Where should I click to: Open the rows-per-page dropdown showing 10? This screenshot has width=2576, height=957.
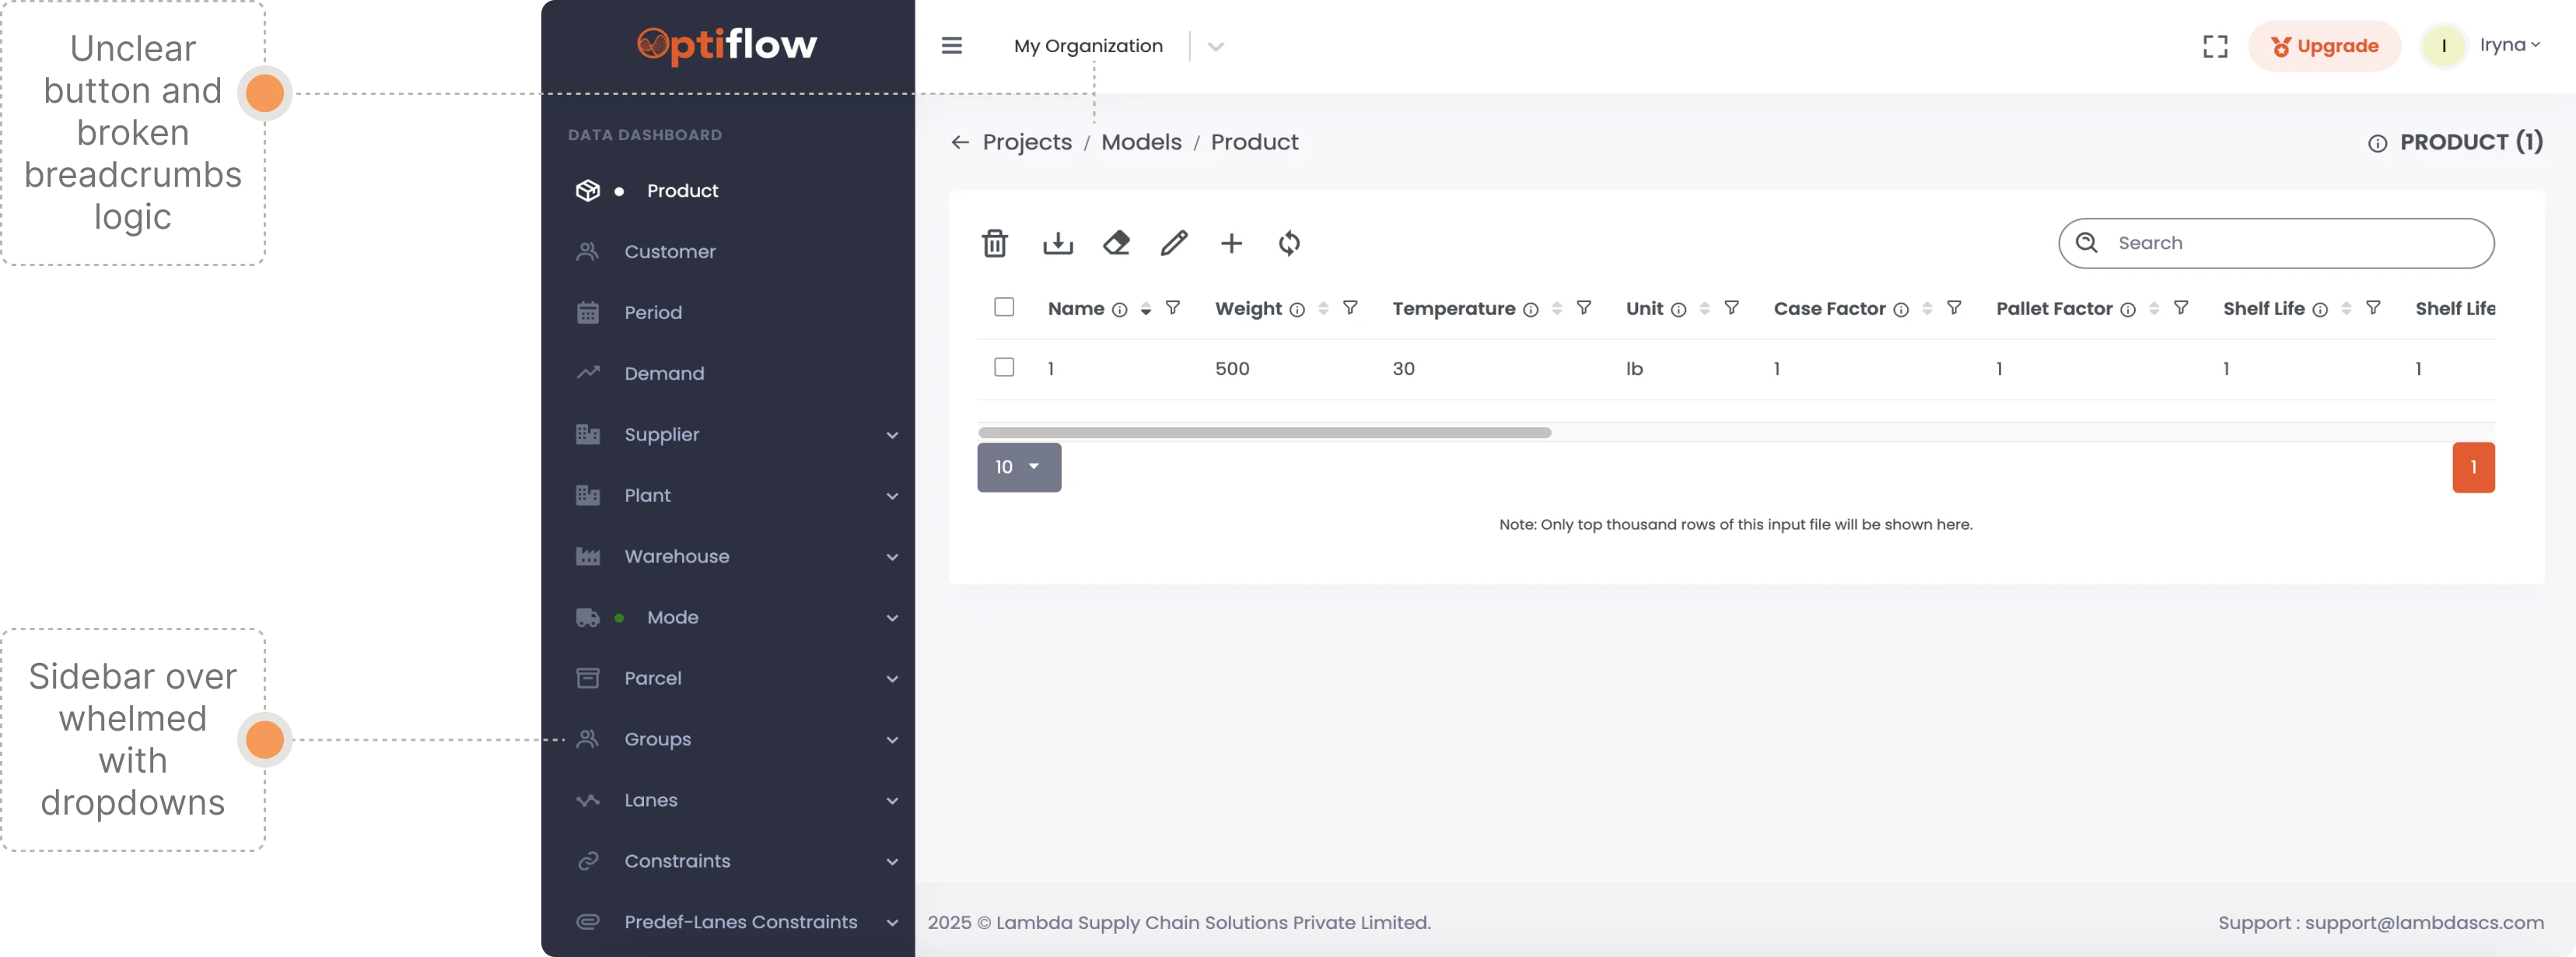click(1018, 466)
